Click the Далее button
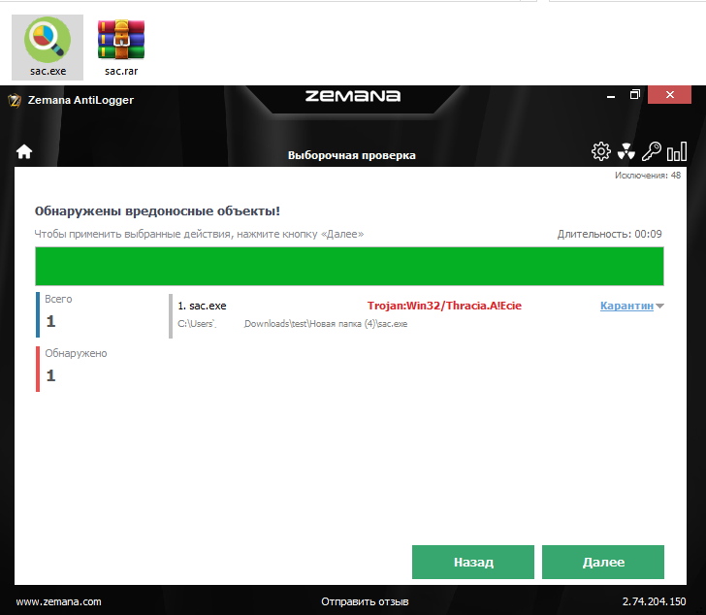The image size is (706, 615). pyautogui.click(x=603, y=562)
